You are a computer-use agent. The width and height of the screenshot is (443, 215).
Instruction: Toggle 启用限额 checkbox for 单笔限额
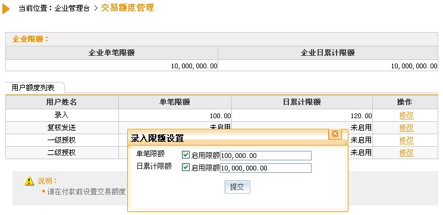pyautogui.click(x=186, y=155)
